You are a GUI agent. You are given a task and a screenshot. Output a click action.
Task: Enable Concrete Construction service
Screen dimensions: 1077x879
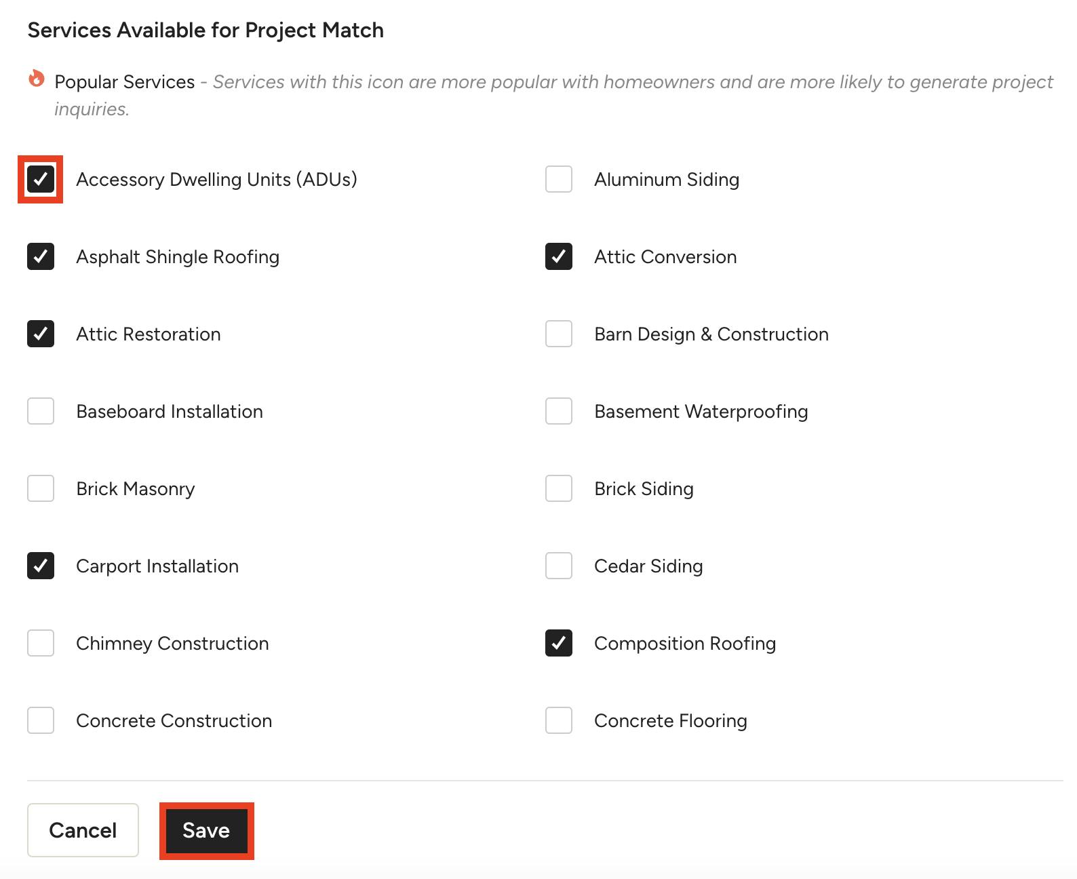[x=41, y=720]
